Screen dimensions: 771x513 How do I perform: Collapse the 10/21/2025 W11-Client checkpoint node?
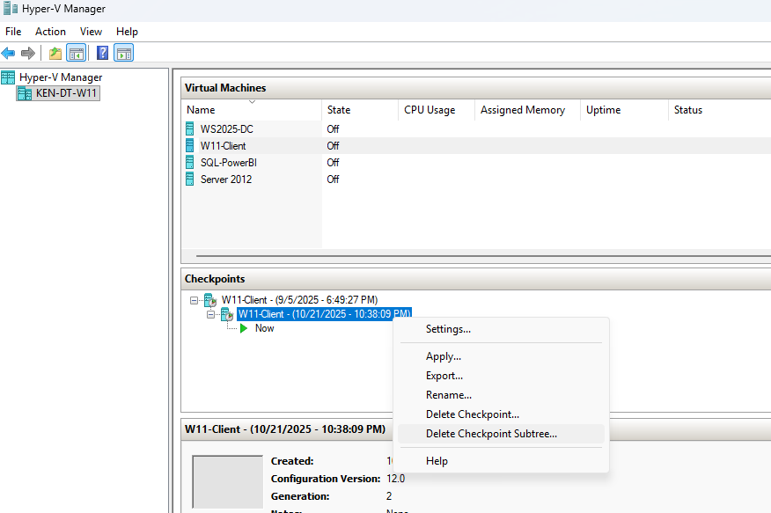click(211, 314)
